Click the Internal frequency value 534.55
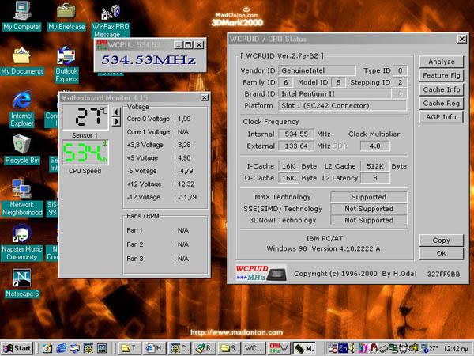The width and height of the screenshot is (474, 356). (296, 134)
